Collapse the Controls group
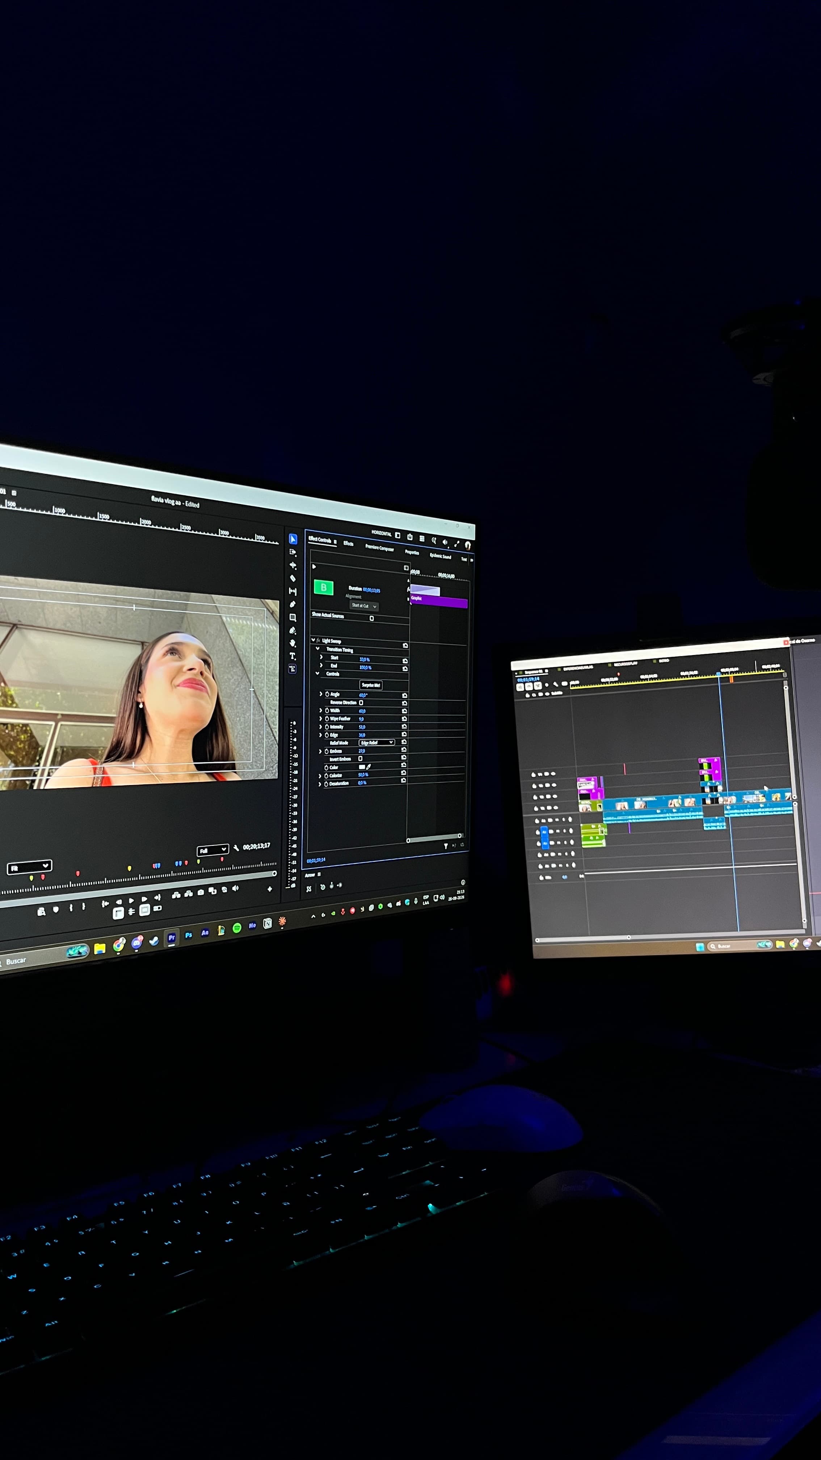821x1460 pixels. point(317,673)
